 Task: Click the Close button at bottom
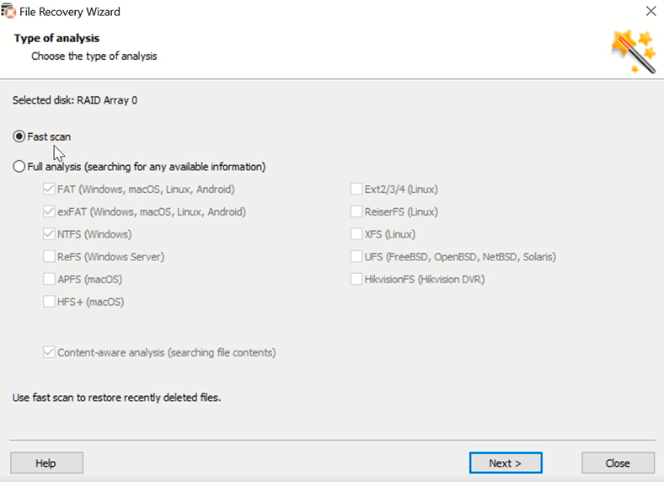point(618,463)
